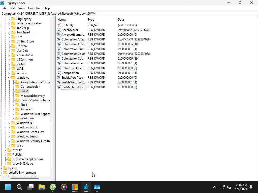
Task: Open the File menu
Action: click(x=4, y=8)
